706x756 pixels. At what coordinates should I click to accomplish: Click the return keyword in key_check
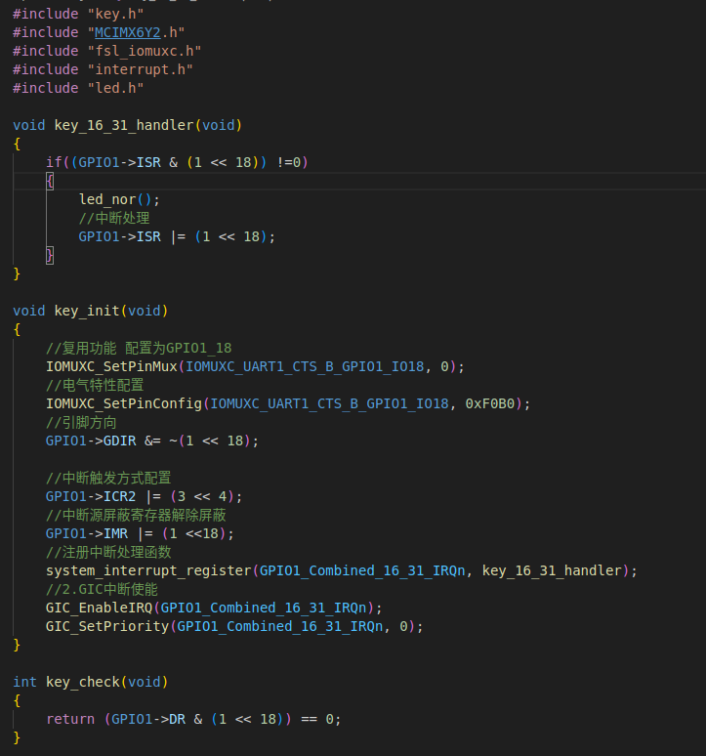(x=70, y=719)
